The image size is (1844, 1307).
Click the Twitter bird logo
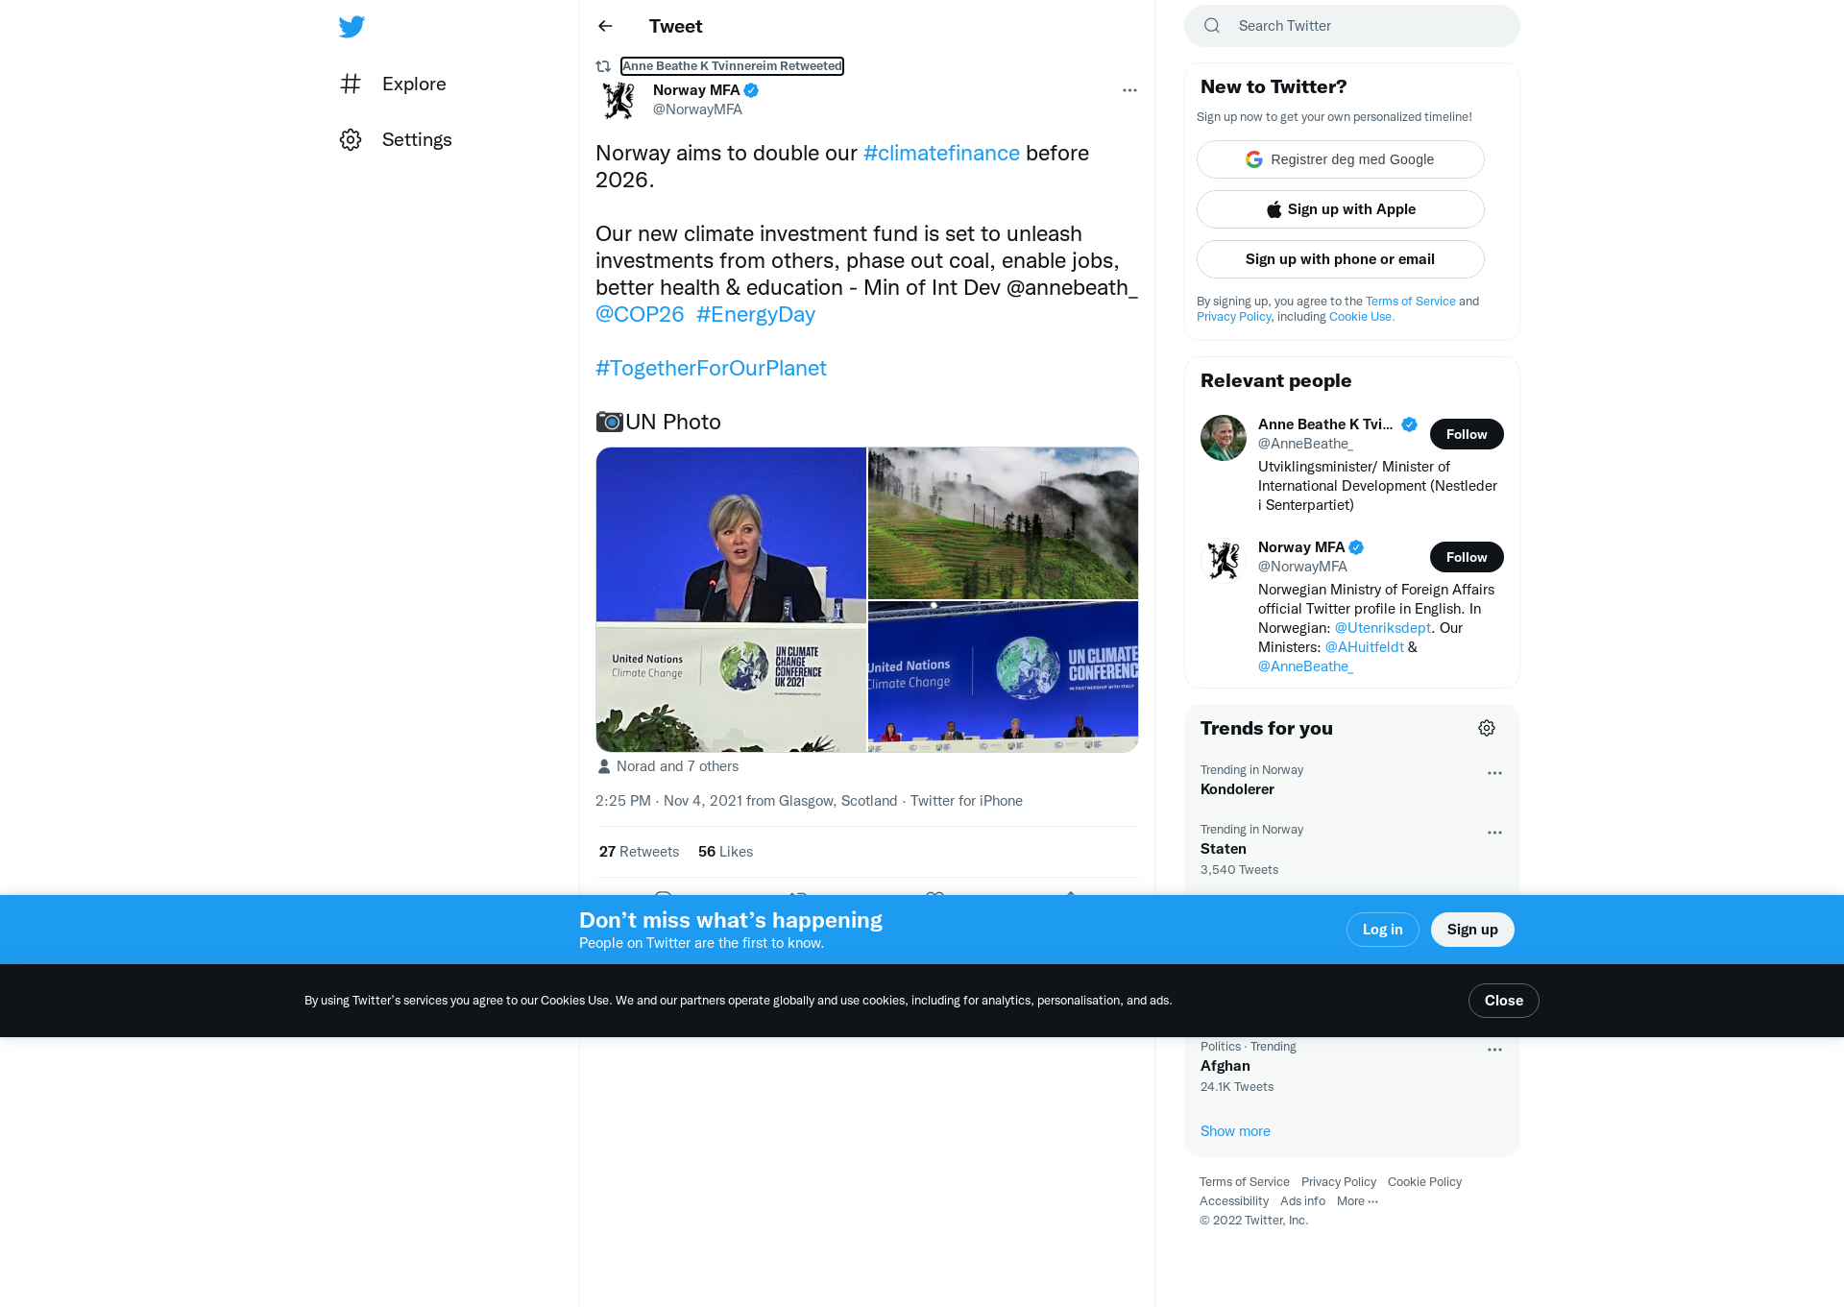352,26
